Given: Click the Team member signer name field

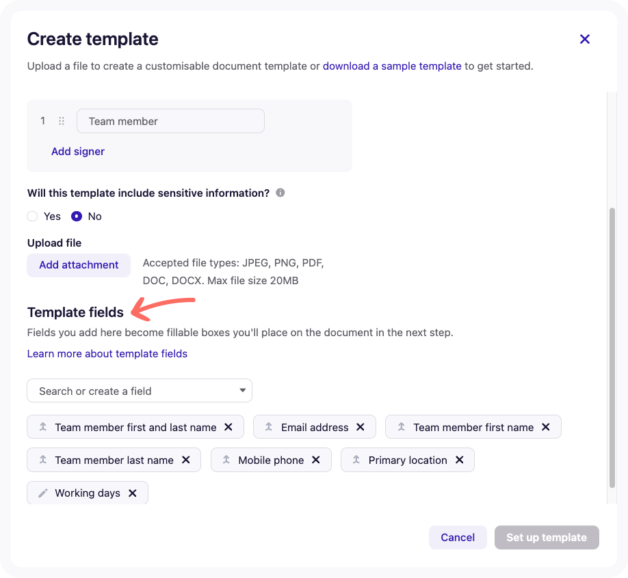Looking at the screenshot, I should click(170, 121).
